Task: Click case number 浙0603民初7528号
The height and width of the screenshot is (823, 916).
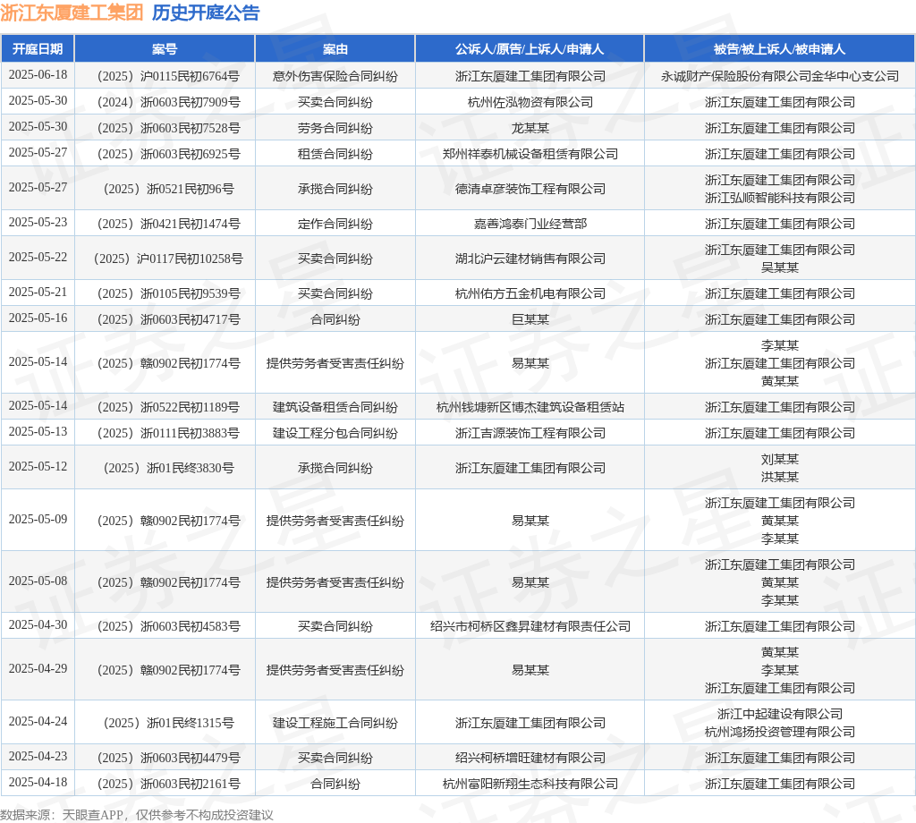Action: 168,128
